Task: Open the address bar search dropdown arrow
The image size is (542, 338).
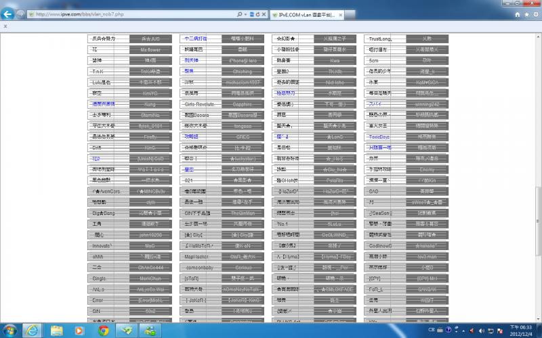Action: [245, 14]
